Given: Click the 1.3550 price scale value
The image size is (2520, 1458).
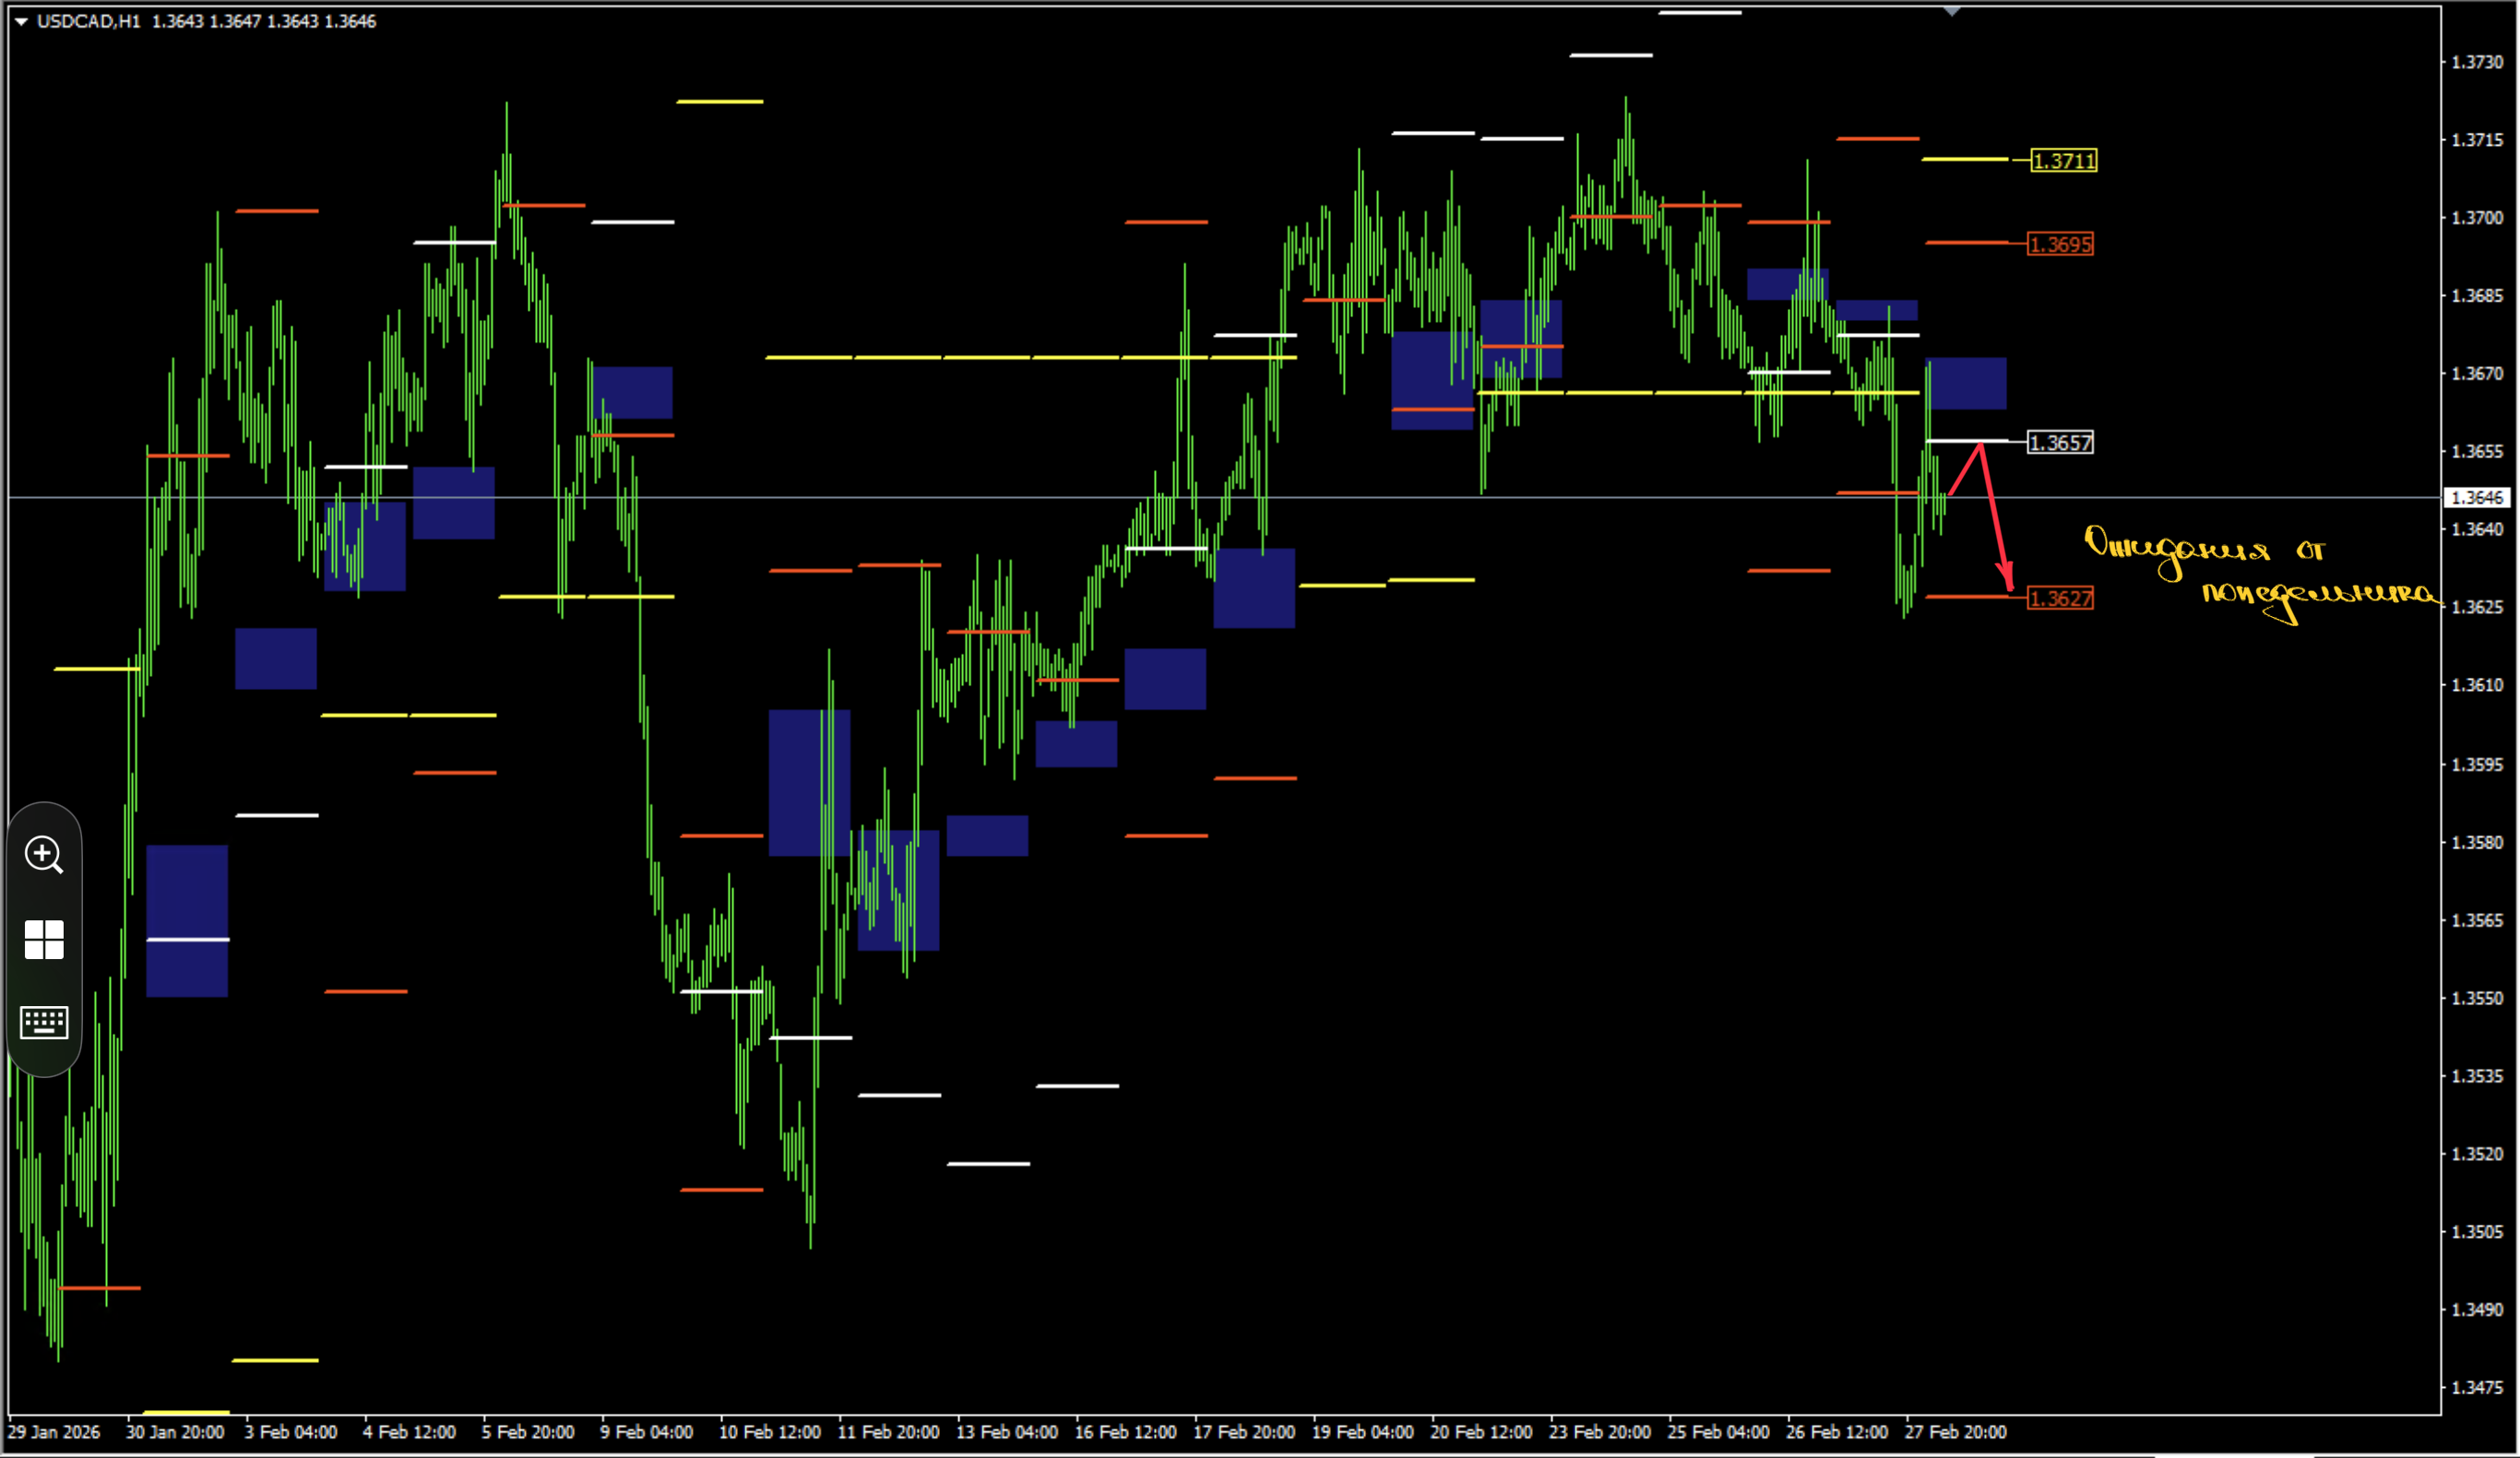Looking at the screenshot, I should [2476, 998].
